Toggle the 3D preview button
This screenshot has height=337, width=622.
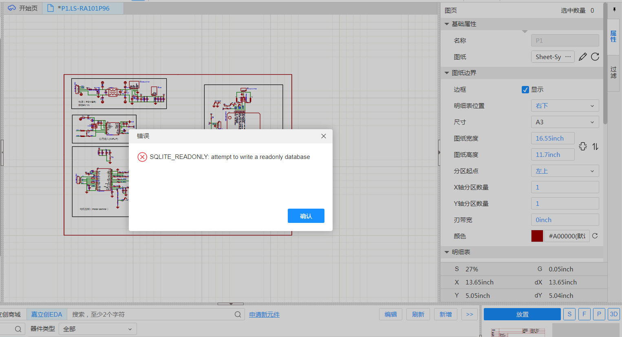[613, 314]
